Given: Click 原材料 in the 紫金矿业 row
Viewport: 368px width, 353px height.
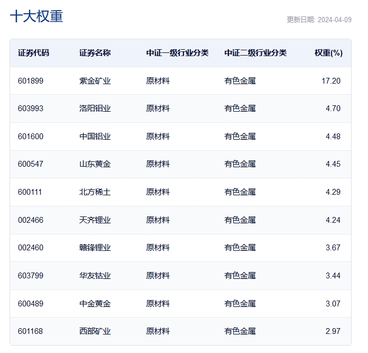Looking at the screenshot, I should click(x=158, y=81).
